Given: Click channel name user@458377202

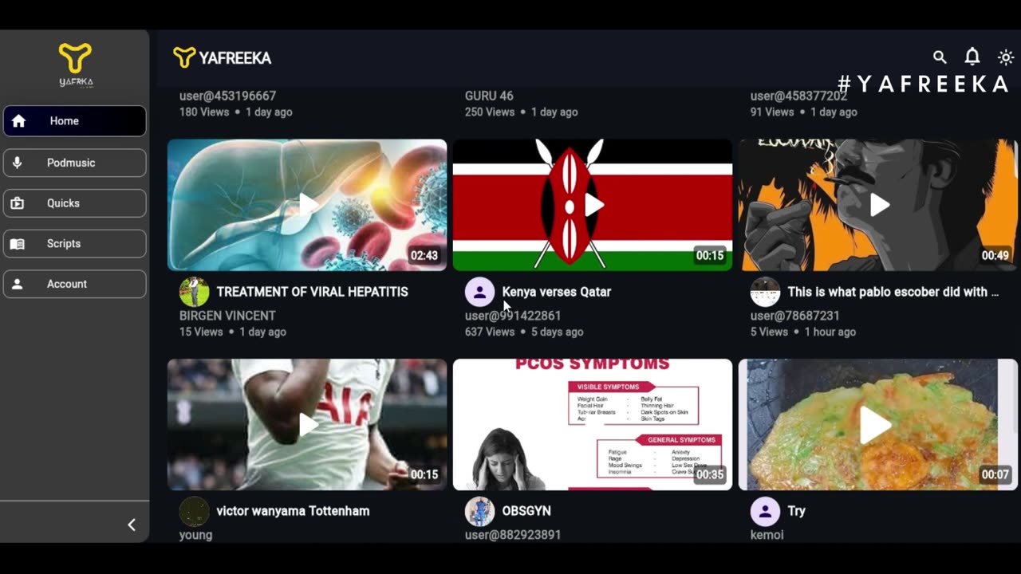Looking at the screenshot, I should tap(798, 96).
